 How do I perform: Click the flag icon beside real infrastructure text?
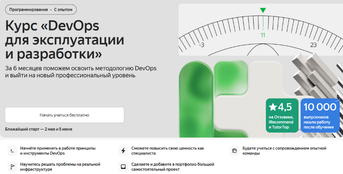(x=12, y=166)
